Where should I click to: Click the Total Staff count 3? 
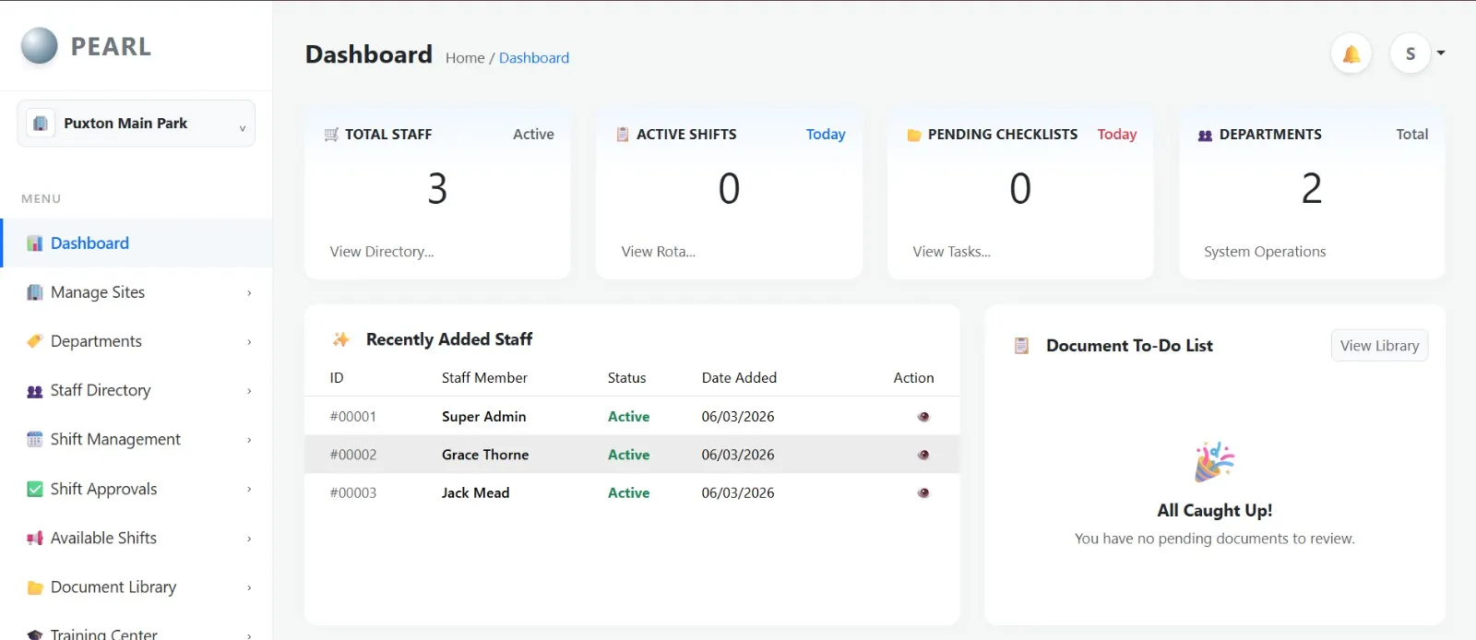[x=437, y=189]
